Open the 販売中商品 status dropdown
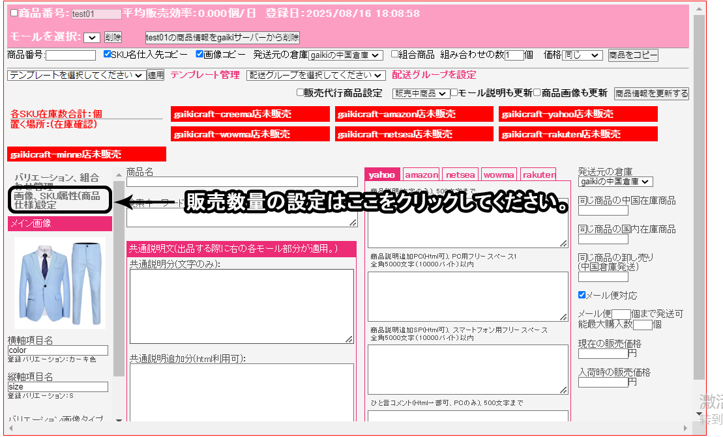 pos(421,94)
